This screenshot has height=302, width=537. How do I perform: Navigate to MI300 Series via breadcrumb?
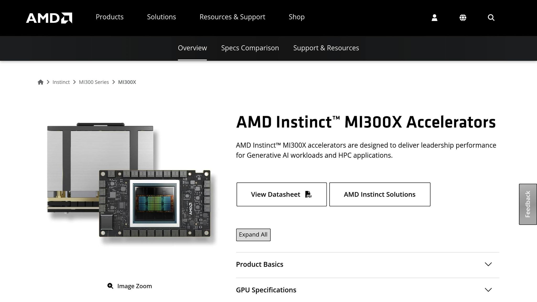click(94, 82)
